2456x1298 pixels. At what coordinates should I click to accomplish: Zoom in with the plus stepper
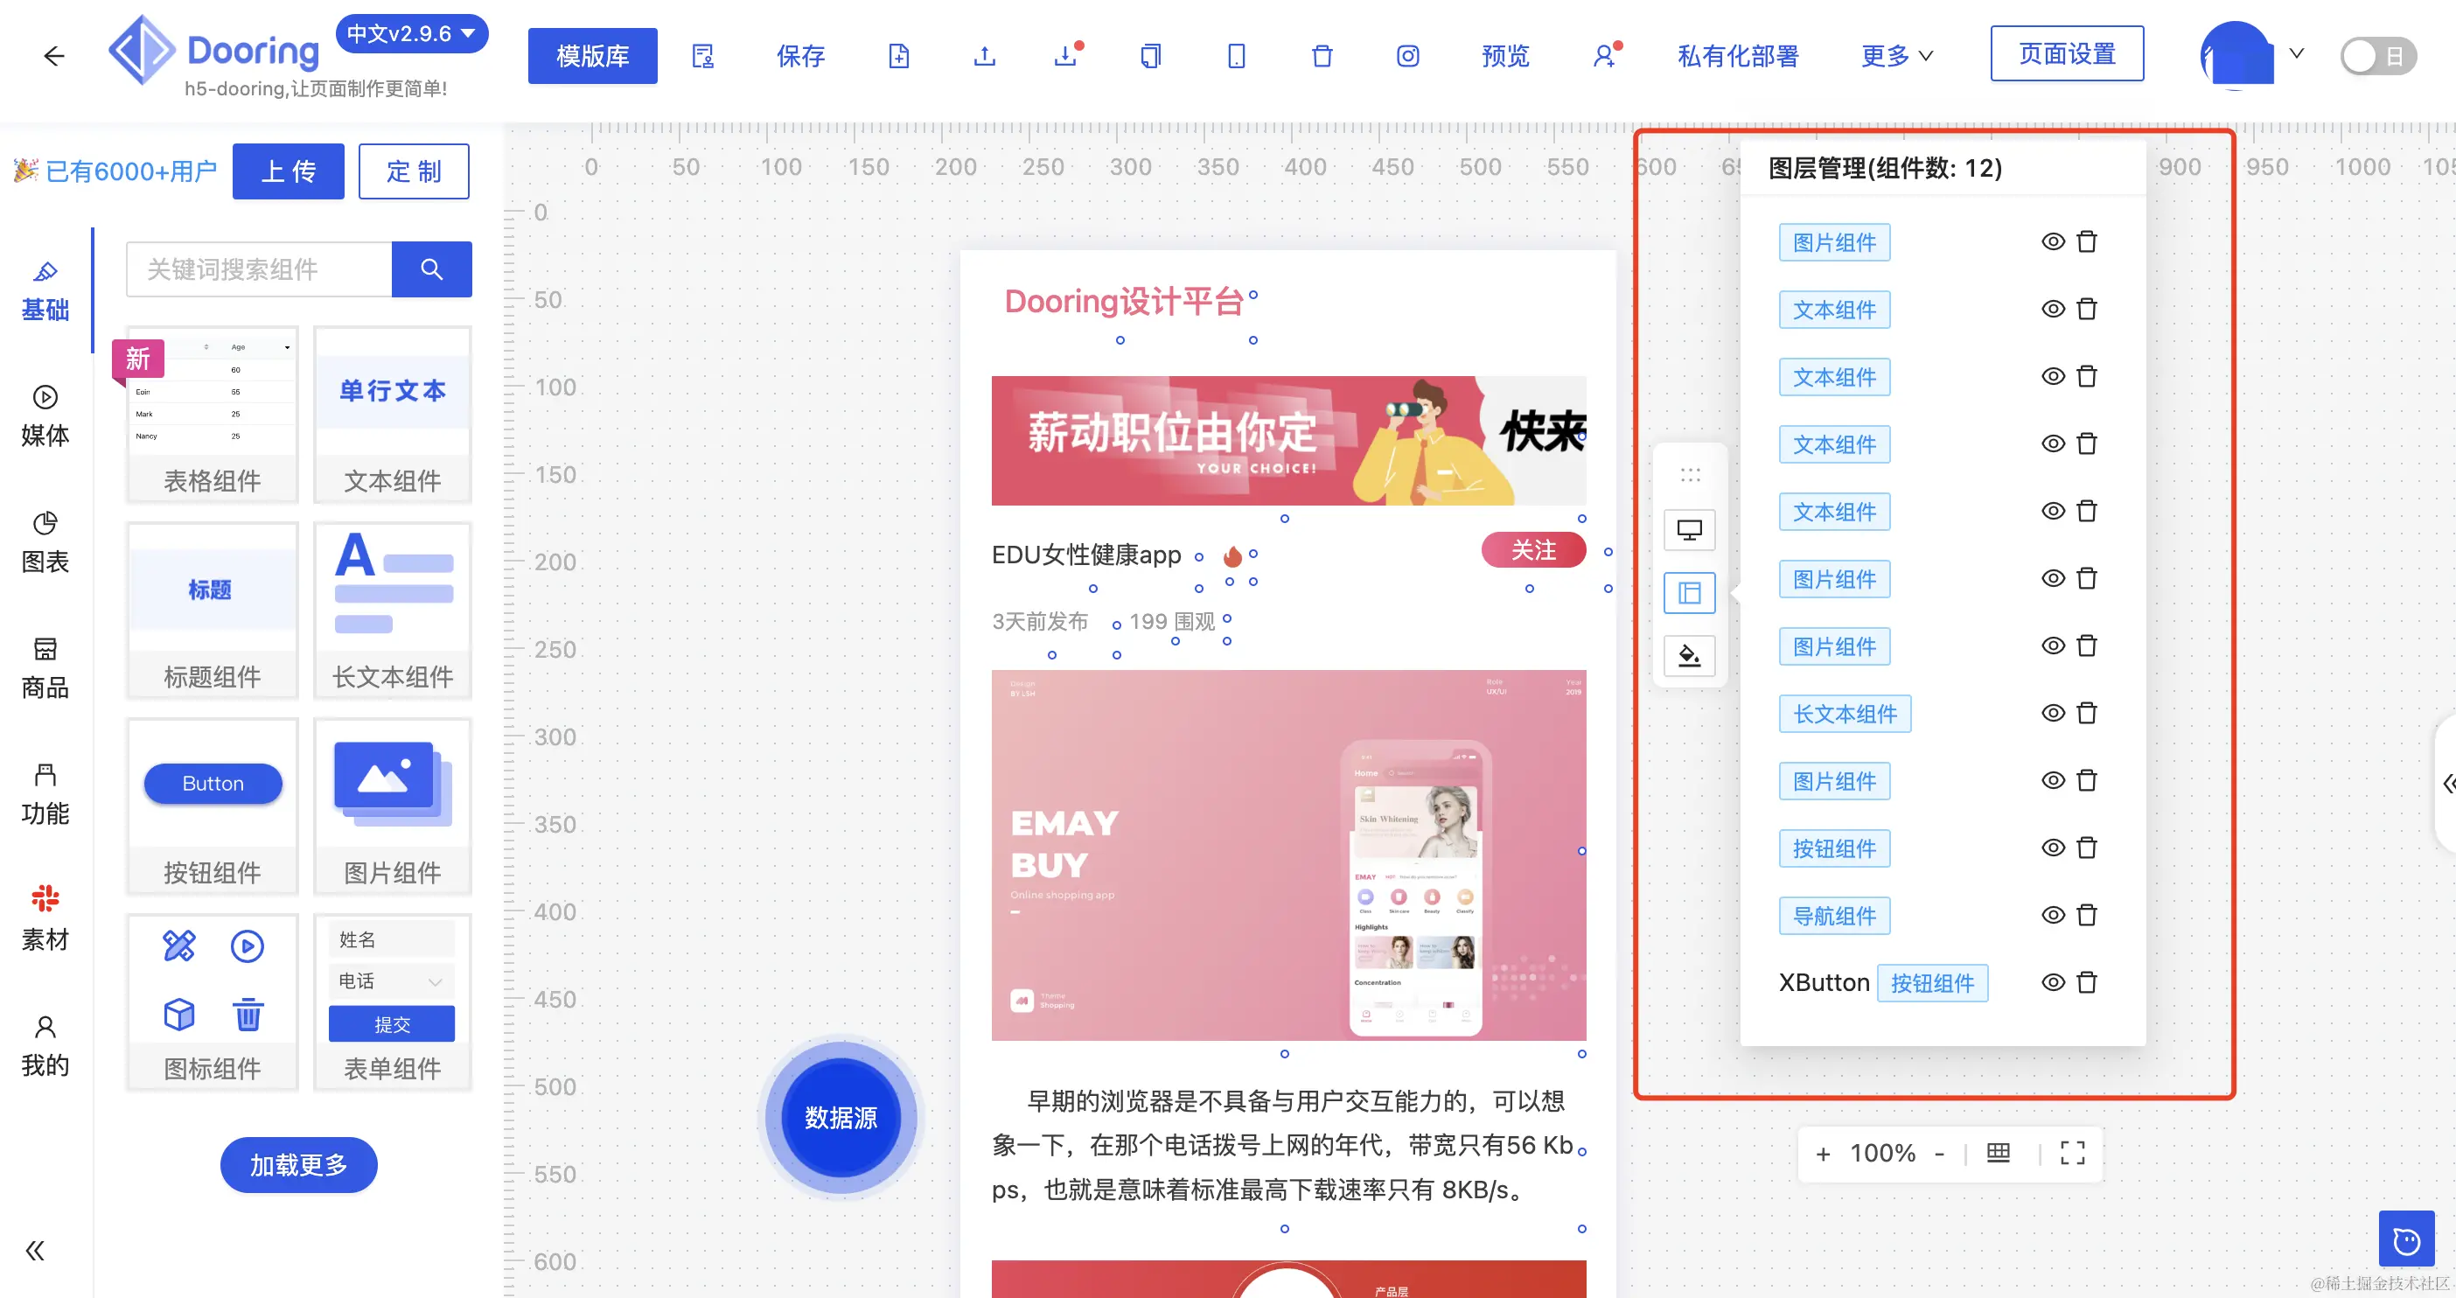(1823, 1153)
